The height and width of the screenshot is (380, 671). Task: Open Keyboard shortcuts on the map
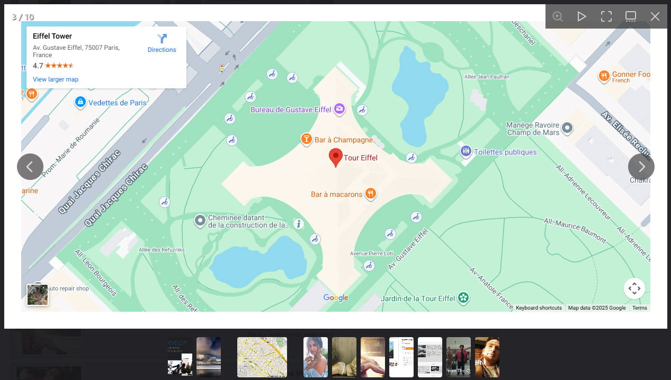[x=539, y=308]
